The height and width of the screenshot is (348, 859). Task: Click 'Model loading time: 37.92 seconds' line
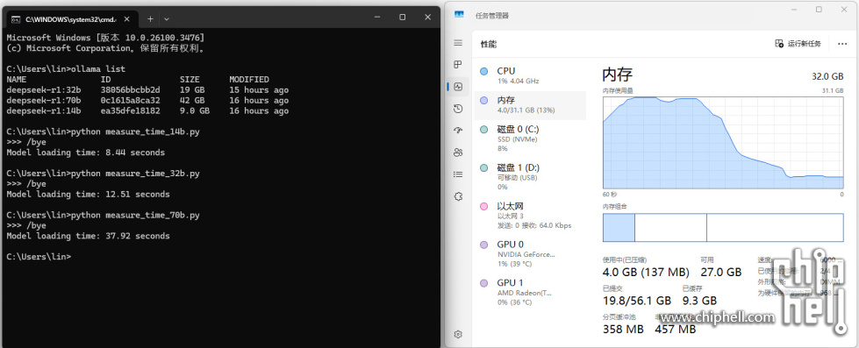tap(89, 236)
